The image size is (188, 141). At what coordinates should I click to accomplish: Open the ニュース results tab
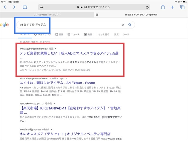tap(73, 35)
